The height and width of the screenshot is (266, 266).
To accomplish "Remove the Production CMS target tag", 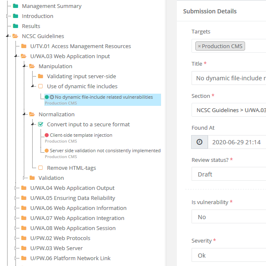I will pyautogui.click(x=199, y=46).
